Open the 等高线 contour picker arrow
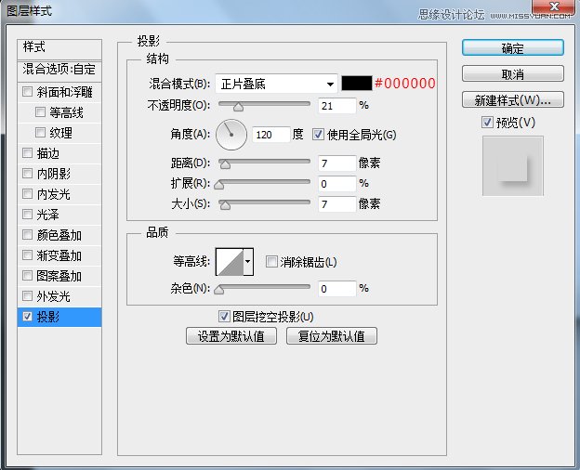The height and width of the screenshot is (470, 580). coord(248,262)
